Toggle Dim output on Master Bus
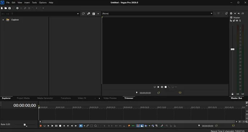This screenshot has width=248, height=132. pyautogui.click(x=239, y=13)
